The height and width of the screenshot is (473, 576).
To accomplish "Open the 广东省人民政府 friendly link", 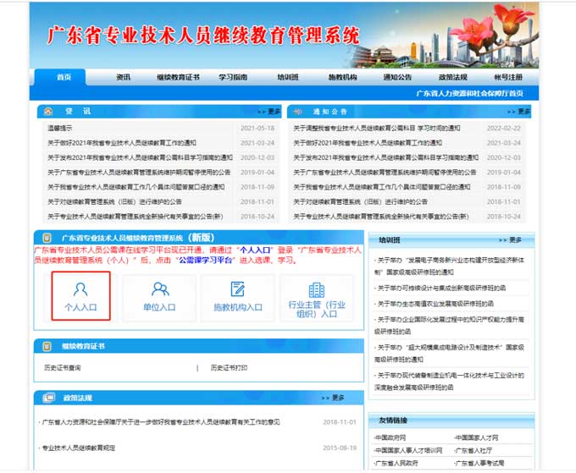I will coord(396,463).
